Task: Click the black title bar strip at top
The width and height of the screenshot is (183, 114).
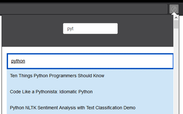Action: pos(91,1)
